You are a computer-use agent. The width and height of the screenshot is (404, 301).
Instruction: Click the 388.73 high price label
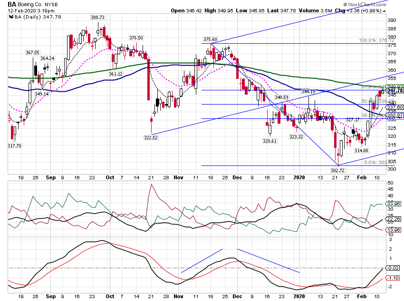click(x=97, y=17)
